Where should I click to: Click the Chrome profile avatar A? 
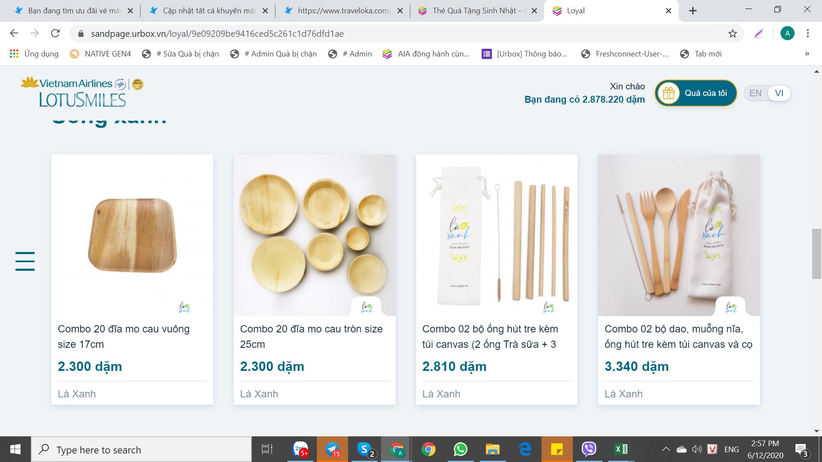click(787, 33)
